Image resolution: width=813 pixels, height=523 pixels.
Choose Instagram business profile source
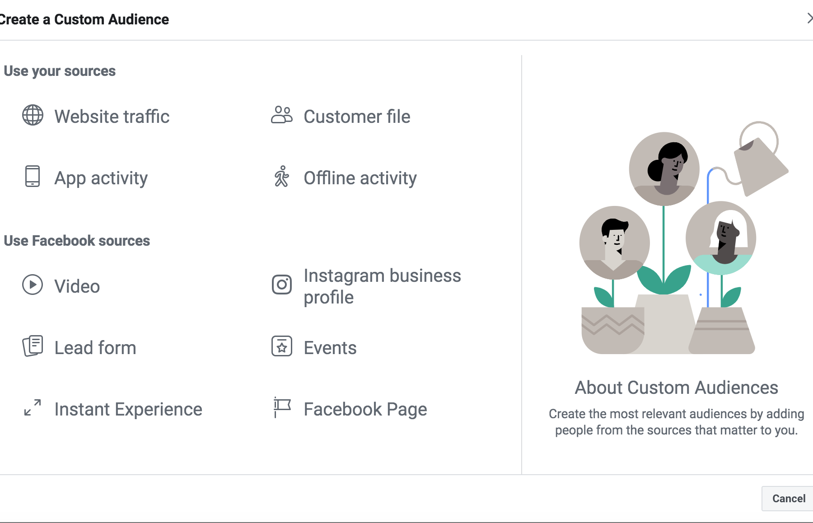tap(382, 286)
